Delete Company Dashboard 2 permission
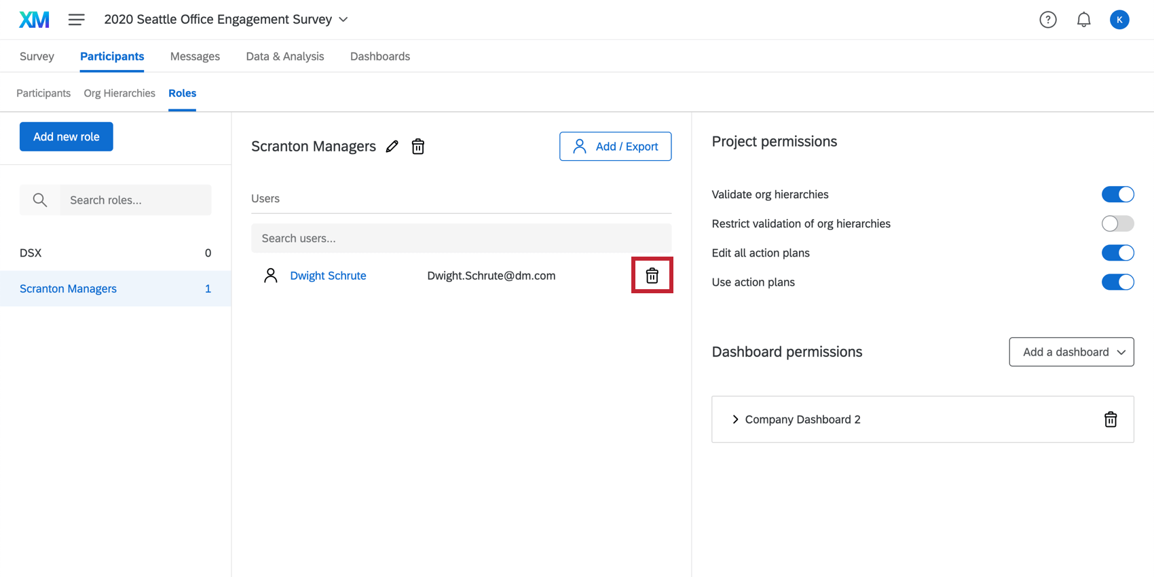Viewport: 1154px width, 577px height. [x=1110, y=420]
